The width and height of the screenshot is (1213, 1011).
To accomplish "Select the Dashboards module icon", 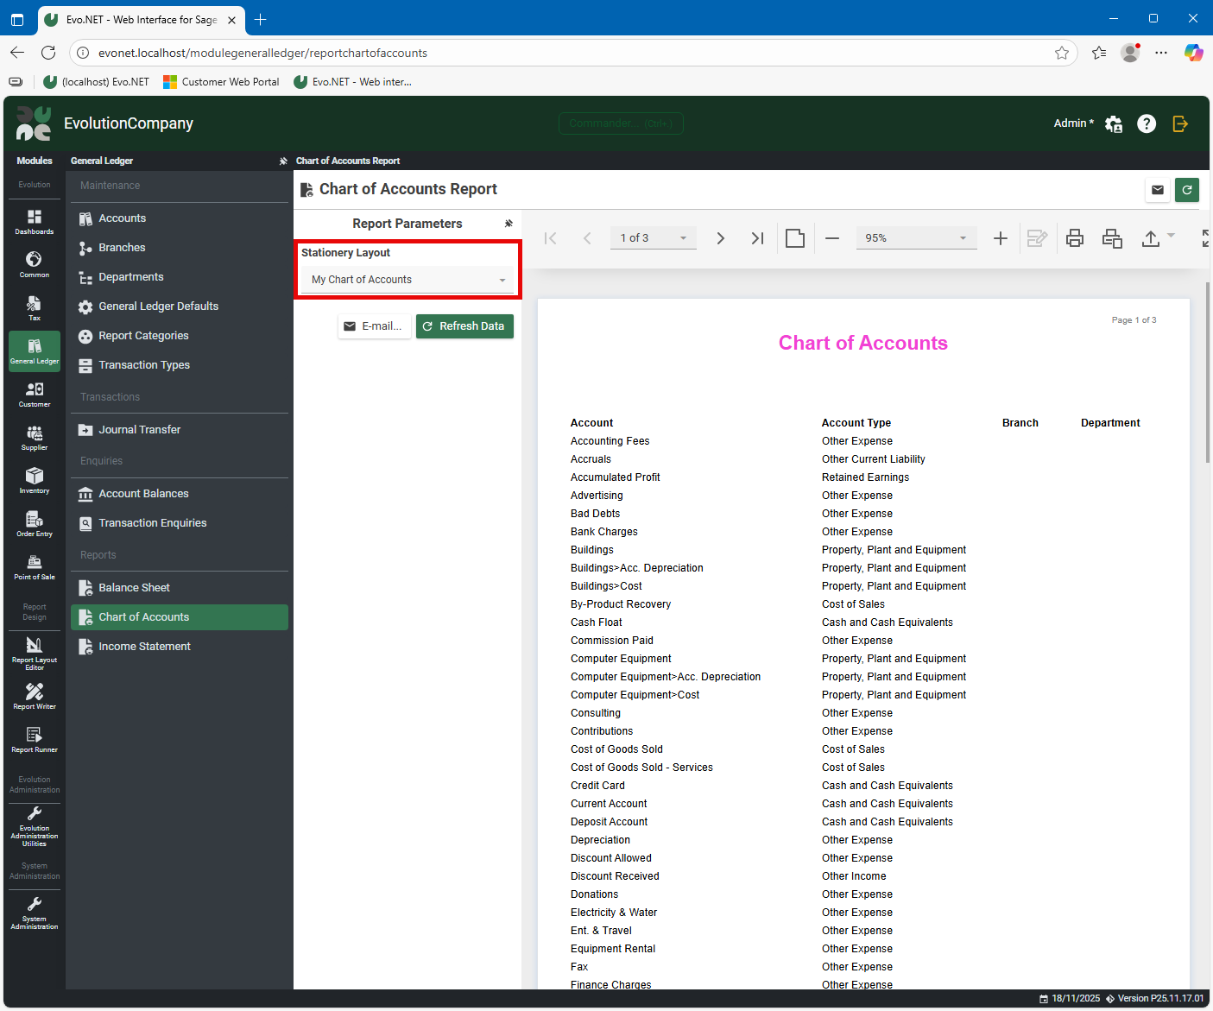I will point(34,223).
